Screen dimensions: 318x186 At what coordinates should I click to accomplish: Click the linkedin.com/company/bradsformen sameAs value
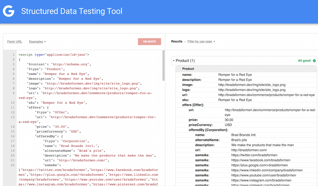267,171
